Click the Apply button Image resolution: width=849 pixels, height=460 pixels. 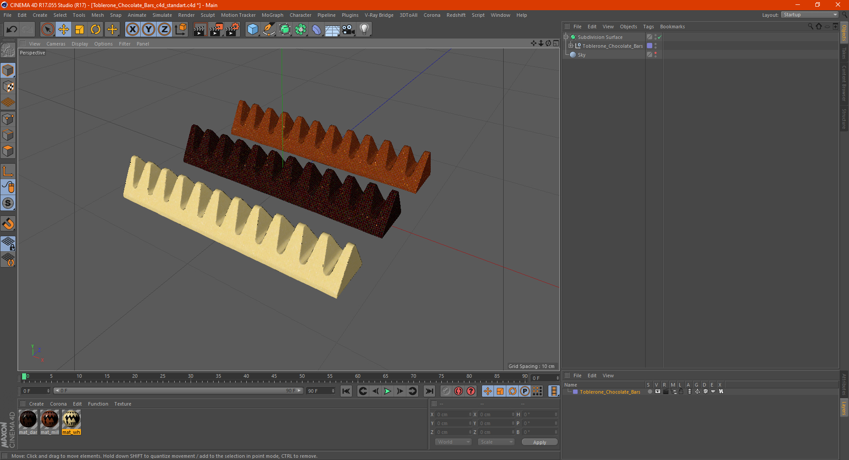point(539,442)
